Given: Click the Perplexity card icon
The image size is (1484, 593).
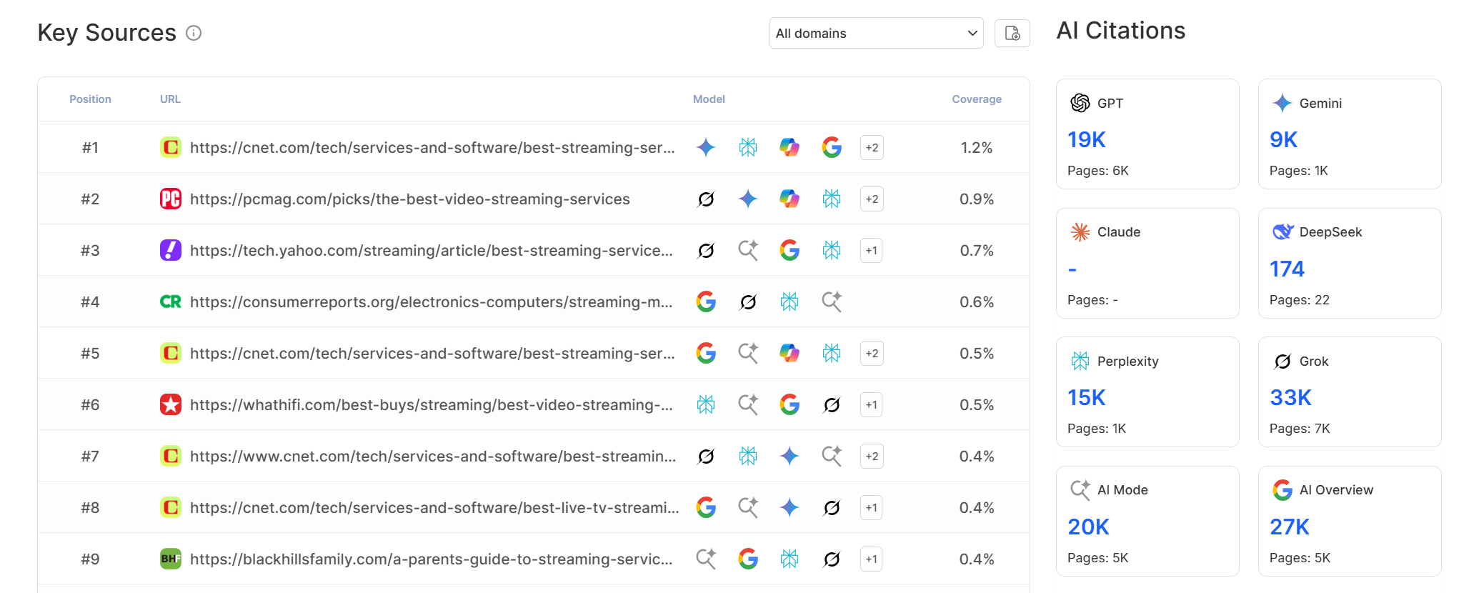Looking at the screenshot, I should [x=1080, y=361].
